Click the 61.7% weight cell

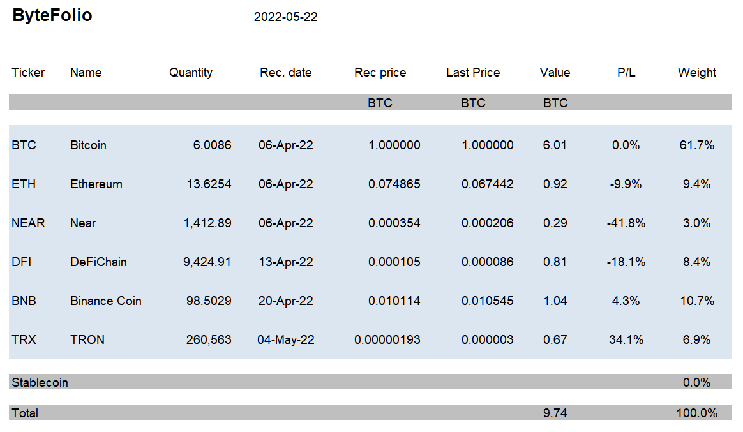pyautogui.click(x=696, y=145)
